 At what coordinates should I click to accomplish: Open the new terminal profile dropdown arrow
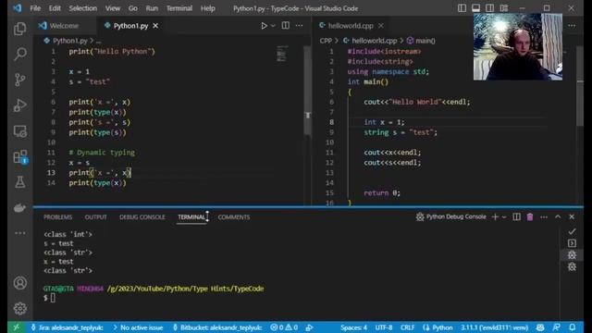tap(504, 216)
